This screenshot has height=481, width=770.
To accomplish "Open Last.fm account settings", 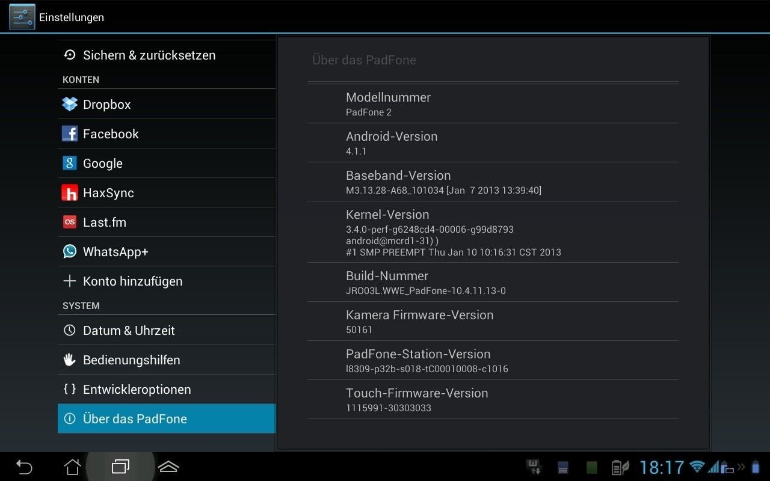I will (167, 222).
